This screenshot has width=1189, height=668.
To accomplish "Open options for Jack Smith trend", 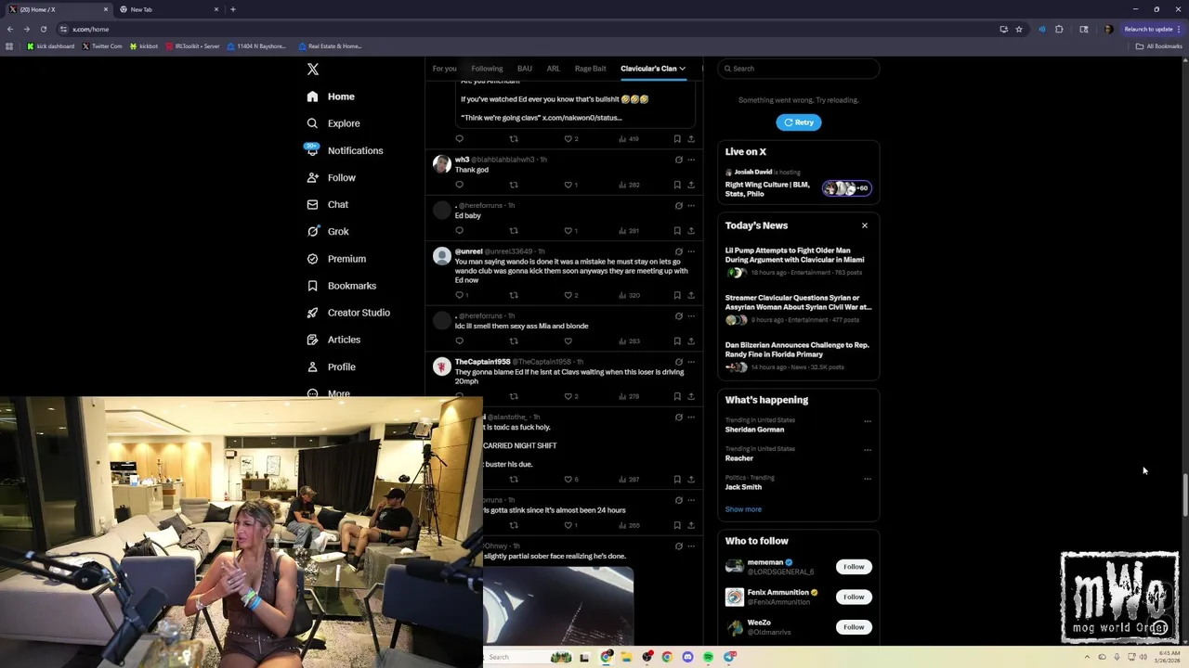I will point(868,479).
